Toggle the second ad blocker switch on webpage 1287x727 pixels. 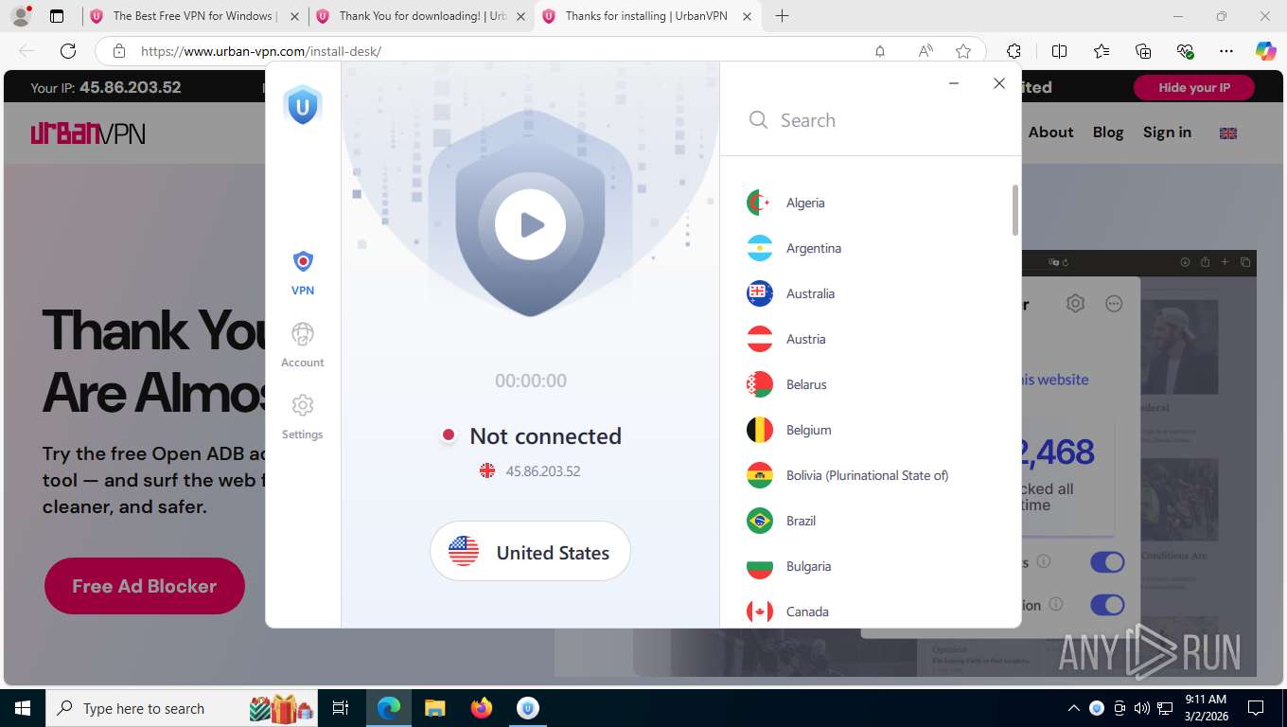pyautogui.click(x=1107, y=605)
